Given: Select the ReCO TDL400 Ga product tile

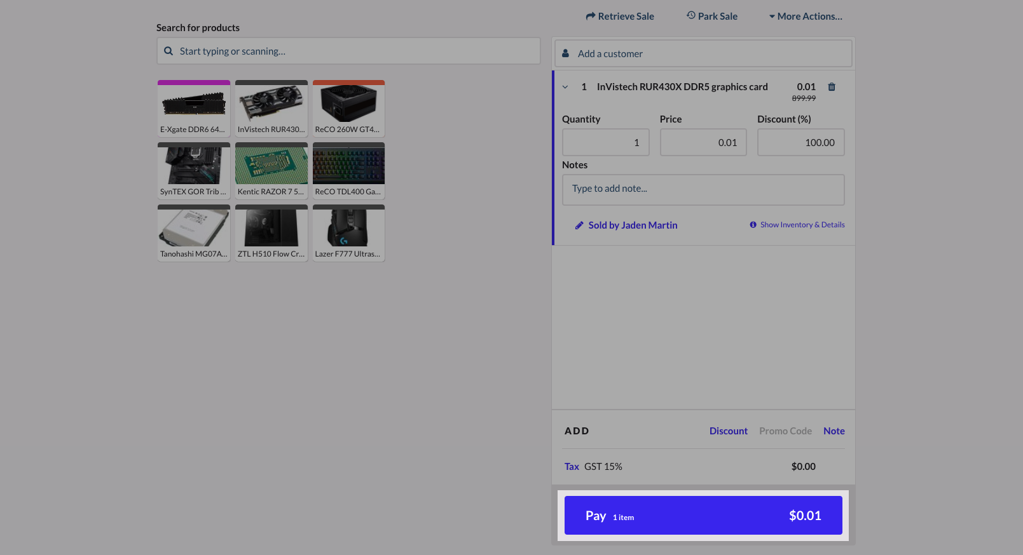Looking at the screenshot, I should [x=348, y=170].
